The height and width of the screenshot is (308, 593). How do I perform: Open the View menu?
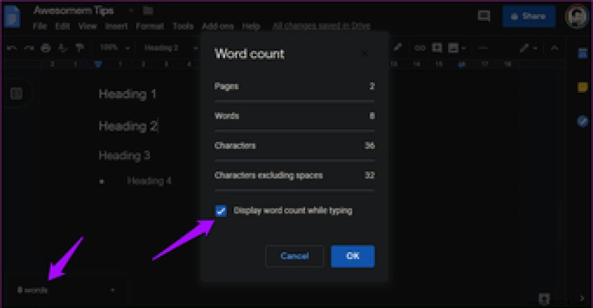coord(87,26)
